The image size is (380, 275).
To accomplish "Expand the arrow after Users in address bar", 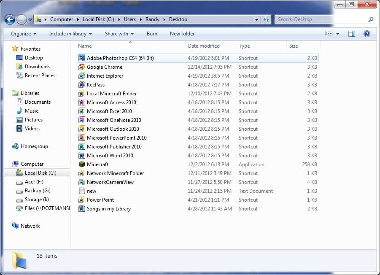I will pos(140,19).
